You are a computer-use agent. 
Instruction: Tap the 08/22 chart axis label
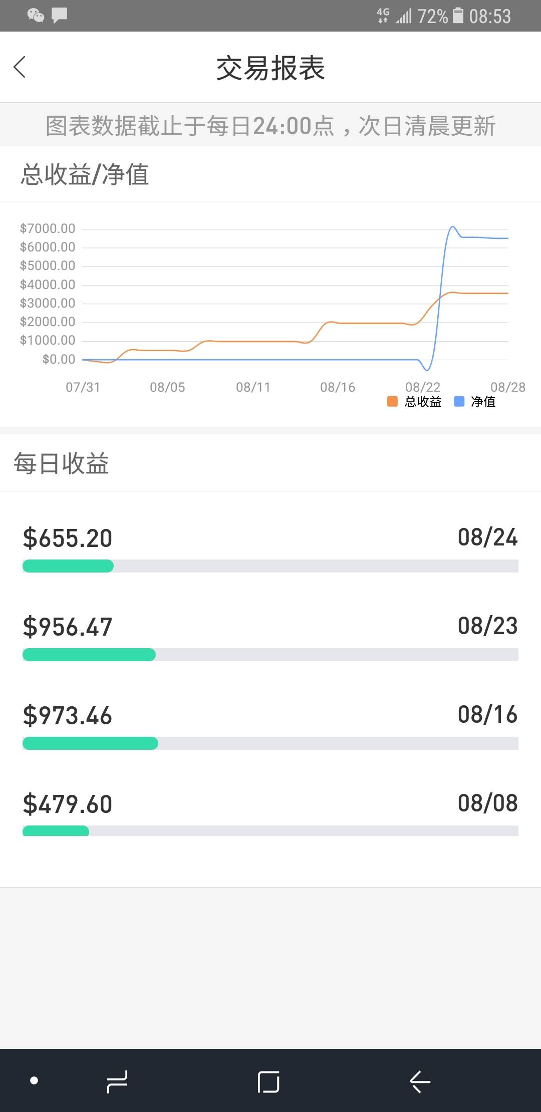pyautogui.click(x=423, y=387)
